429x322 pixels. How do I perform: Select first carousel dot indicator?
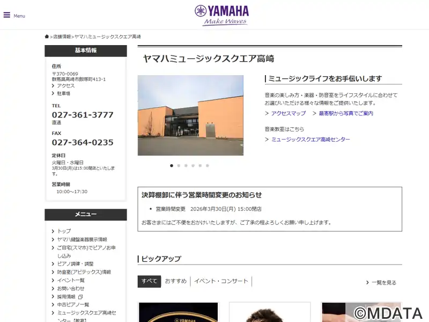coord(172,166)
